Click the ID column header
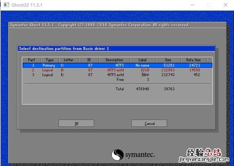 point(88,60)
